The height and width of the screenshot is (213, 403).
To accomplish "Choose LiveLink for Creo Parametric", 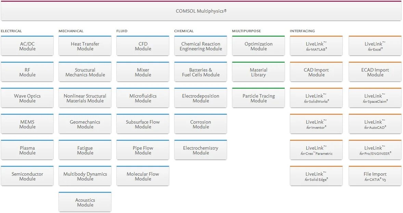I will click(x=316, y=150).
